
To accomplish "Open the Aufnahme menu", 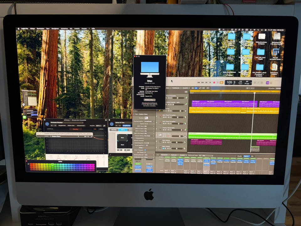I will [x=64, y=29].
